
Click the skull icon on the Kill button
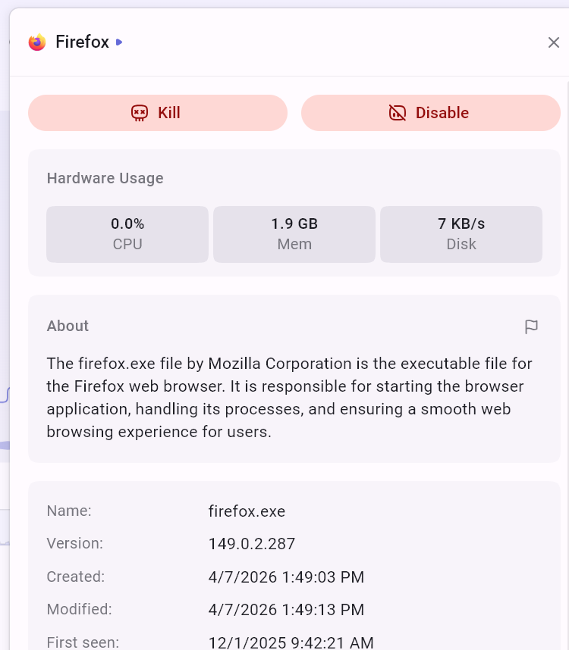pyautogui.click(x=139, y=113)
